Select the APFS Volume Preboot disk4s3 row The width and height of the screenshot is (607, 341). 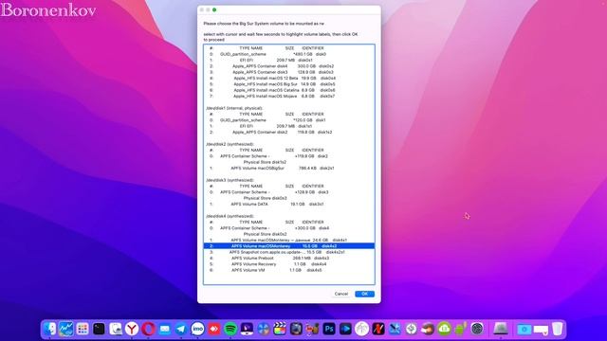(288, 258)
